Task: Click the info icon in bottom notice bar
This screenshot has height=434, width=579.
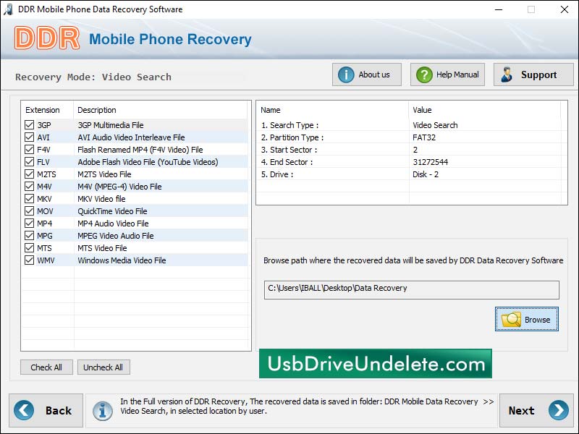Action: [x=103, y=411]
